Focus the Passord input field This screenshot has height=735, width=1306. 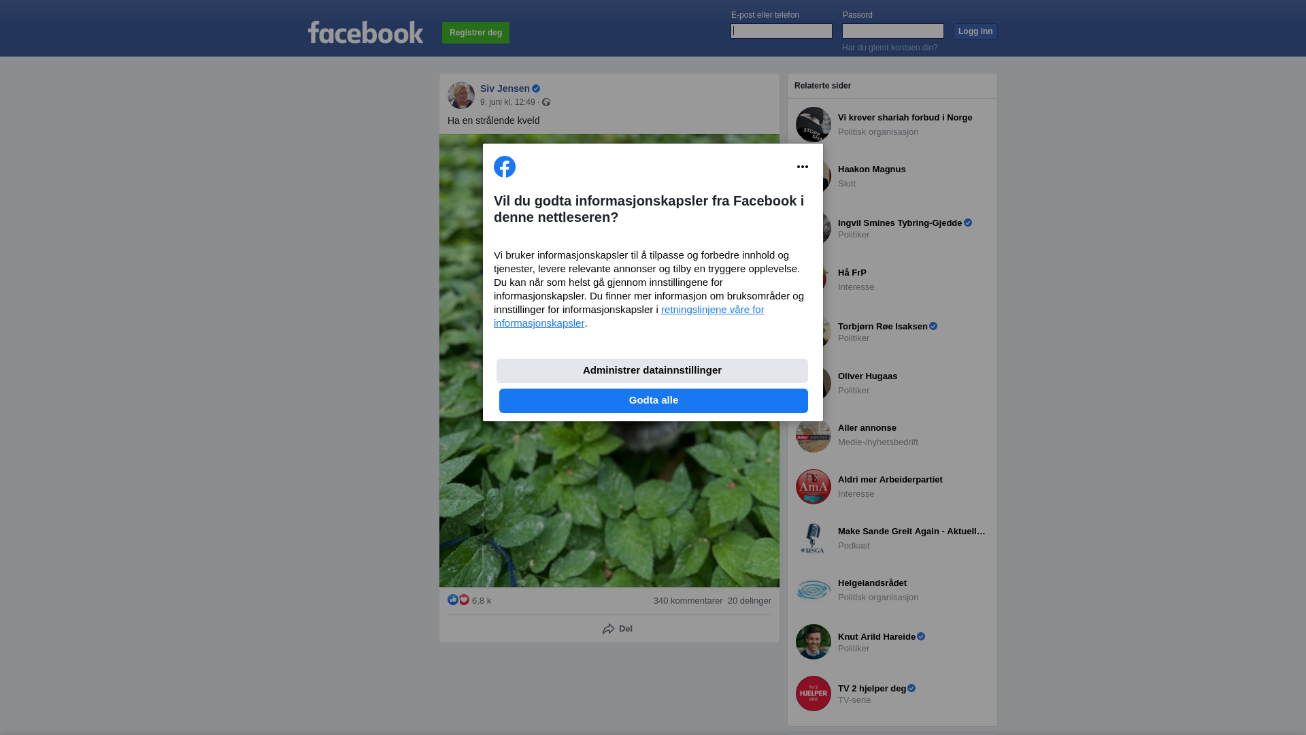893,31
